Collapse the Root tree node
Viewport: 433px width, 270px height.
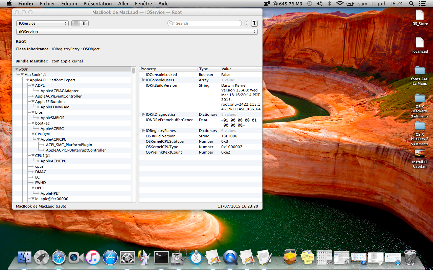(17, 69)
